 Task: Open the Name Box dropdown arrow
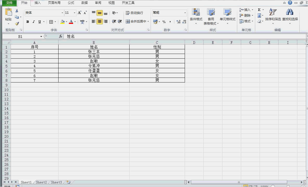click(x=41, y=37)
